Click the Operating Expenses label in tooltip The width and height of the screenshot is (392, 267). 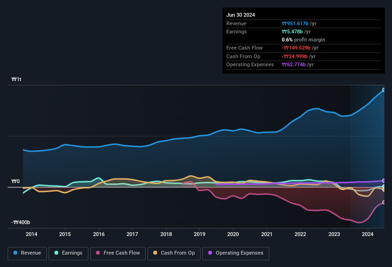pyautogui.click(x=250, y=65)
